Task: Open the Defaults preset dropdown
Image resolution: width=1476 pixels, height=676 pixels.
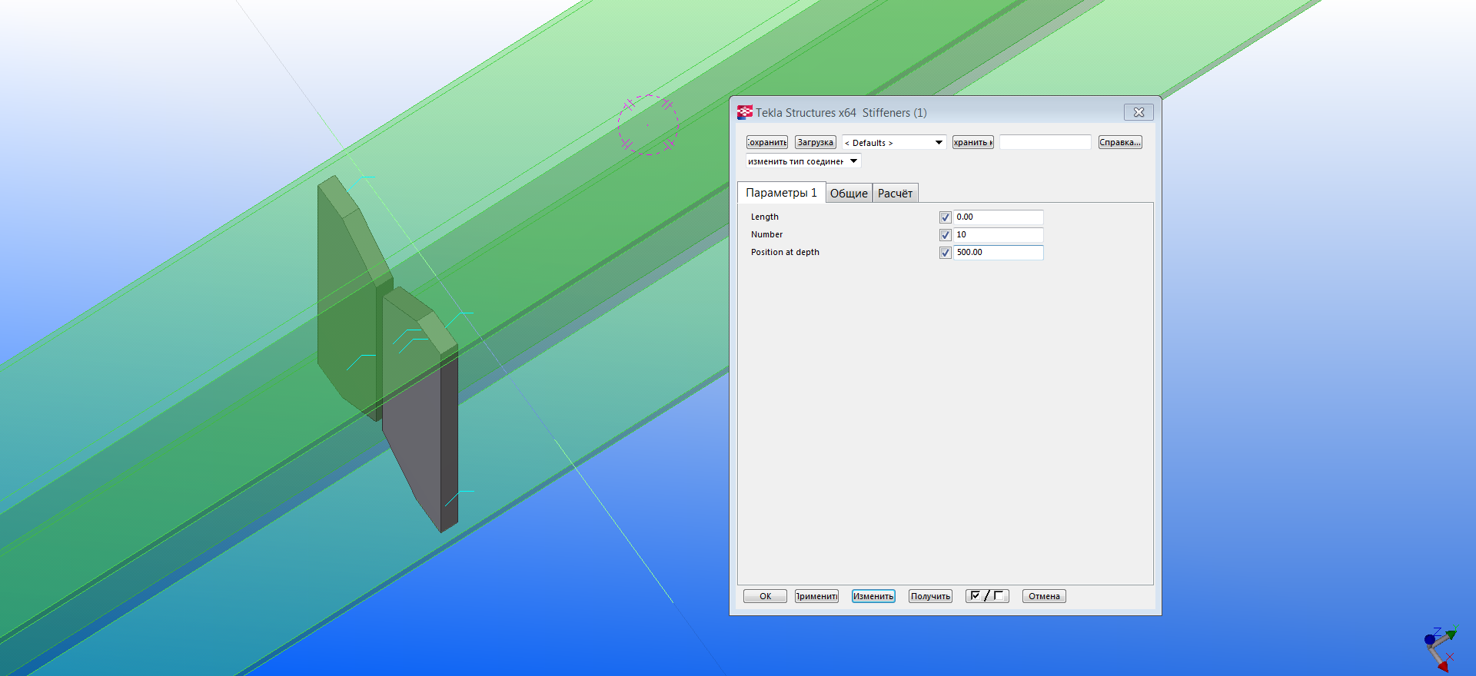Action: point(894,143)
